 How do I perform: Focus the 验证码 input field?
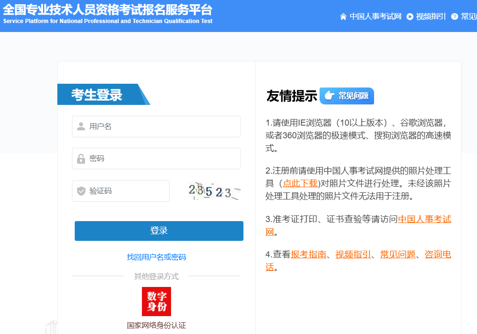tap(120, 191)
